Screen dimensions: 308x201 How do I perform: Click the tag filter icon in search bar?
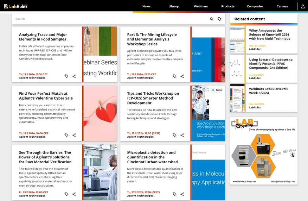tap(219, 19)
